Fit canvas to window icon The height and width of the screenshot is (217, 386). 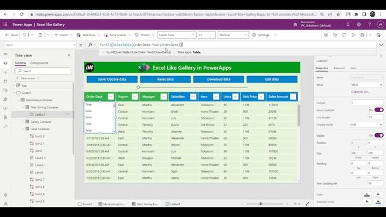(x=307, y=204)
